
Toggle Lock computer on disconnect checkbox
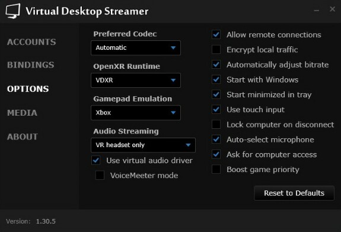[216, 125]
